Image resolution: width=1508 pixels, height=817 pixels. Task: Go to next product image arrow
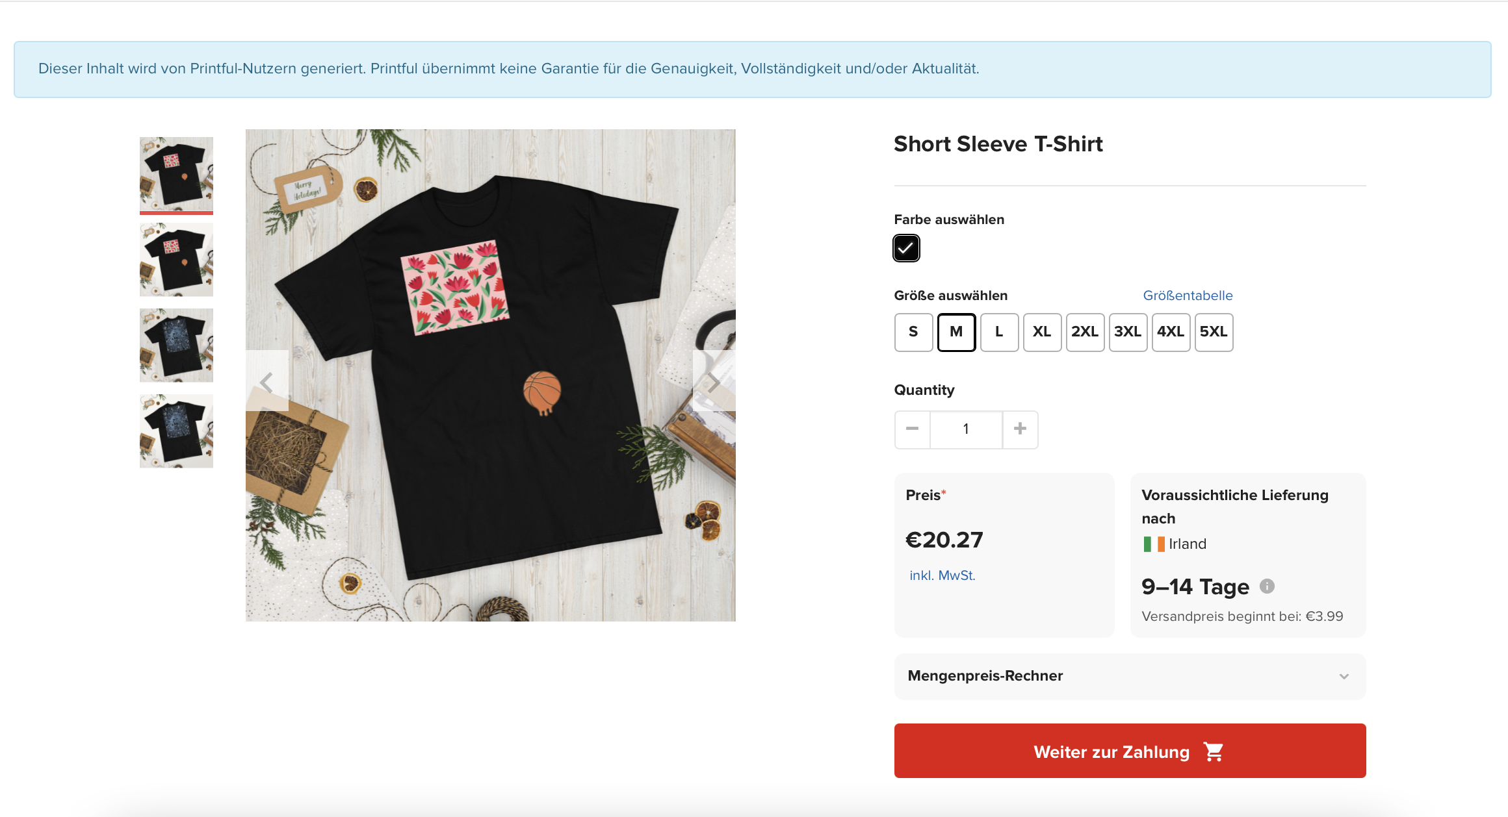click(x=714, y=382)
